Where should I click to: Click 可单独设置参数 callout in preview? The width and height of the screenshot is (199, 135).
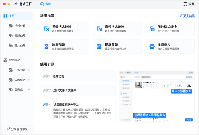click(x=182, y=91)
